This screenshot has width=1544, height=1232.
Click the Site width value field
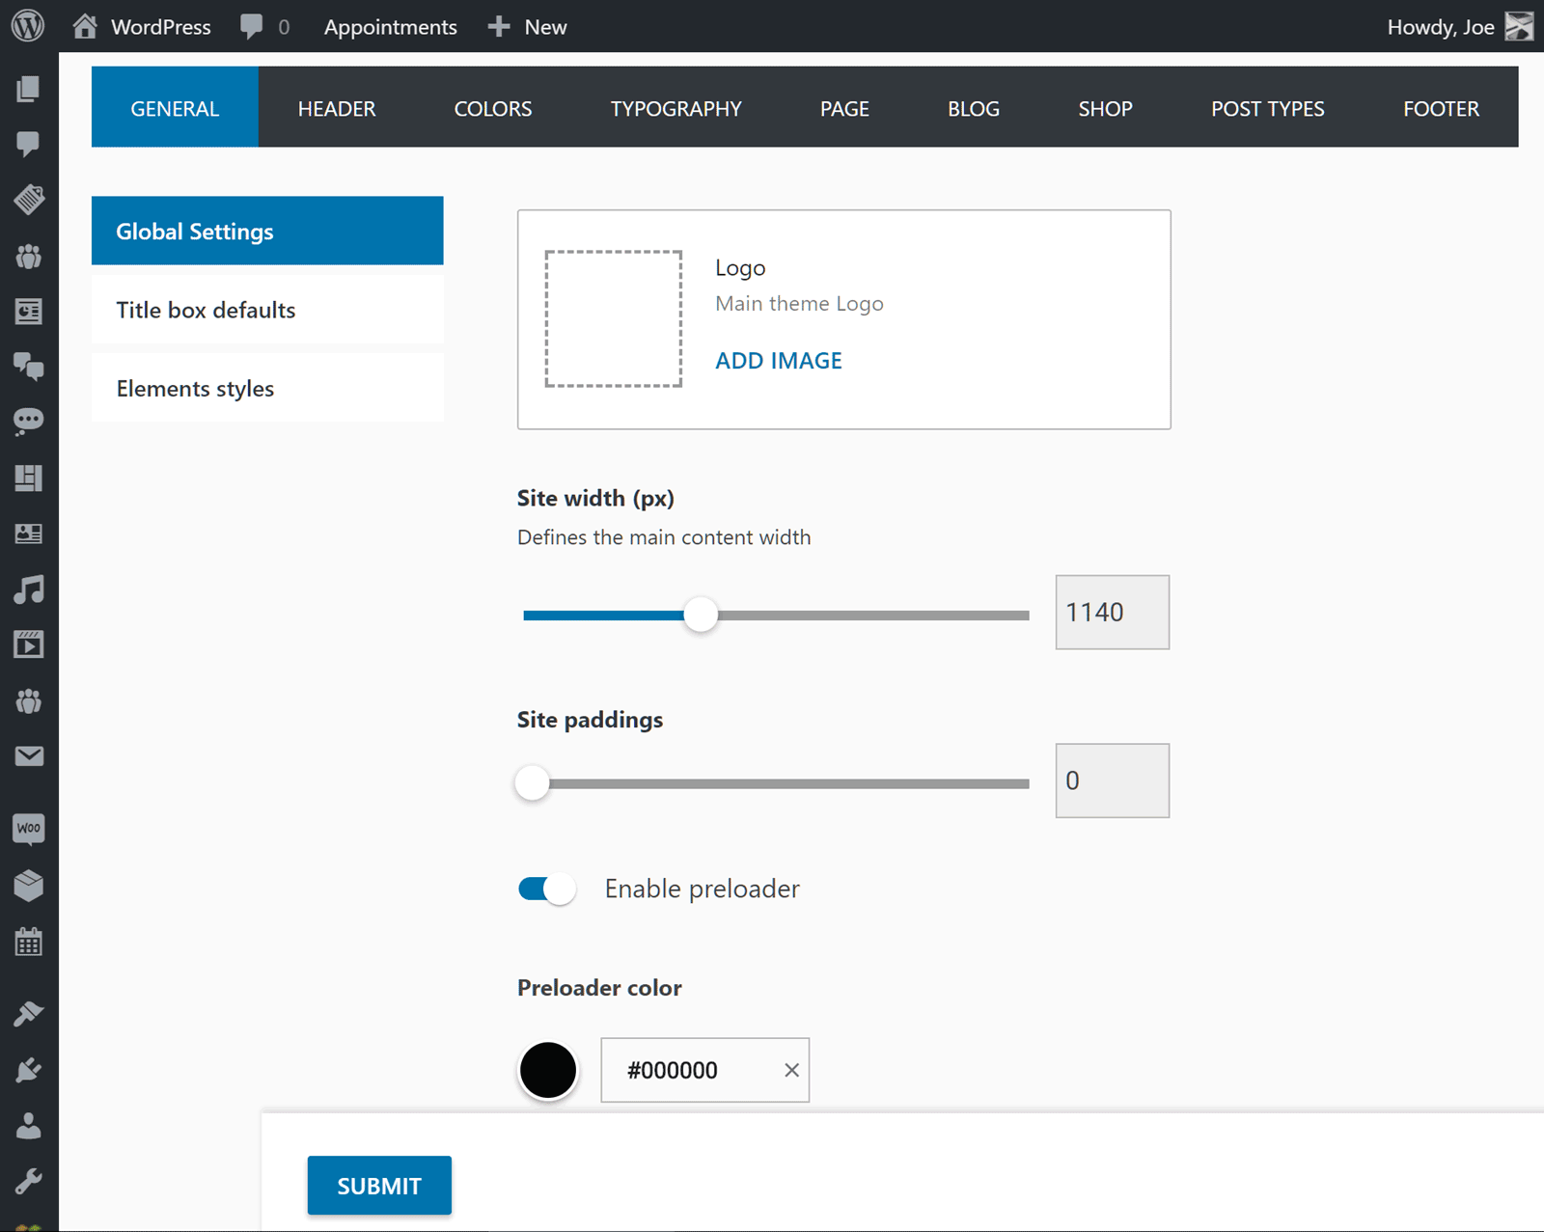[x=1112, y=613]
